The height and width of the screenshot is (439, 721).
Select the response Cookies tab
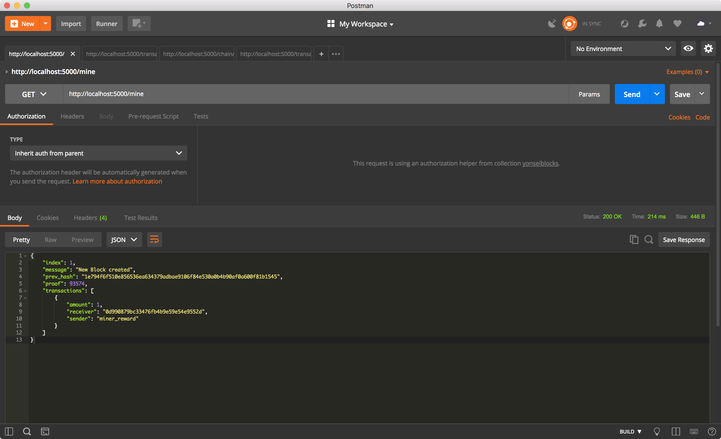[48, 218]
